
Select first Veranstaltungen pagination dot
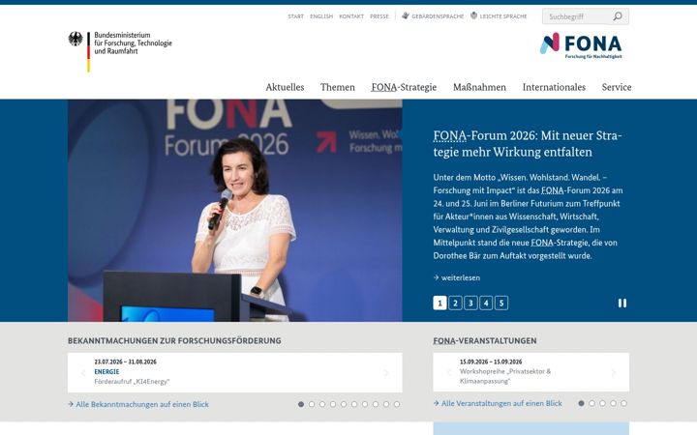(581, 403)
